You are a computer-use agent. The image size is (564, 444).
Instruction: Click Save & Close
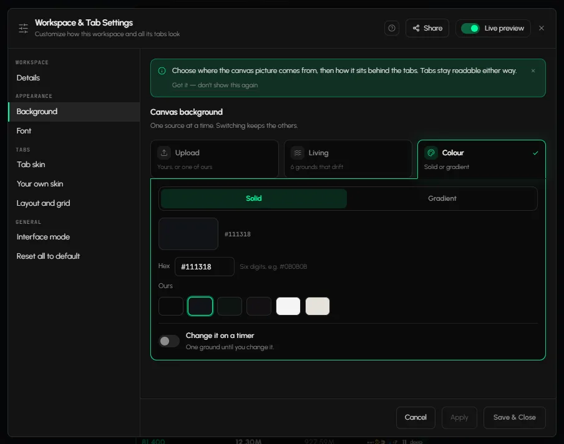tap(514, 417)
